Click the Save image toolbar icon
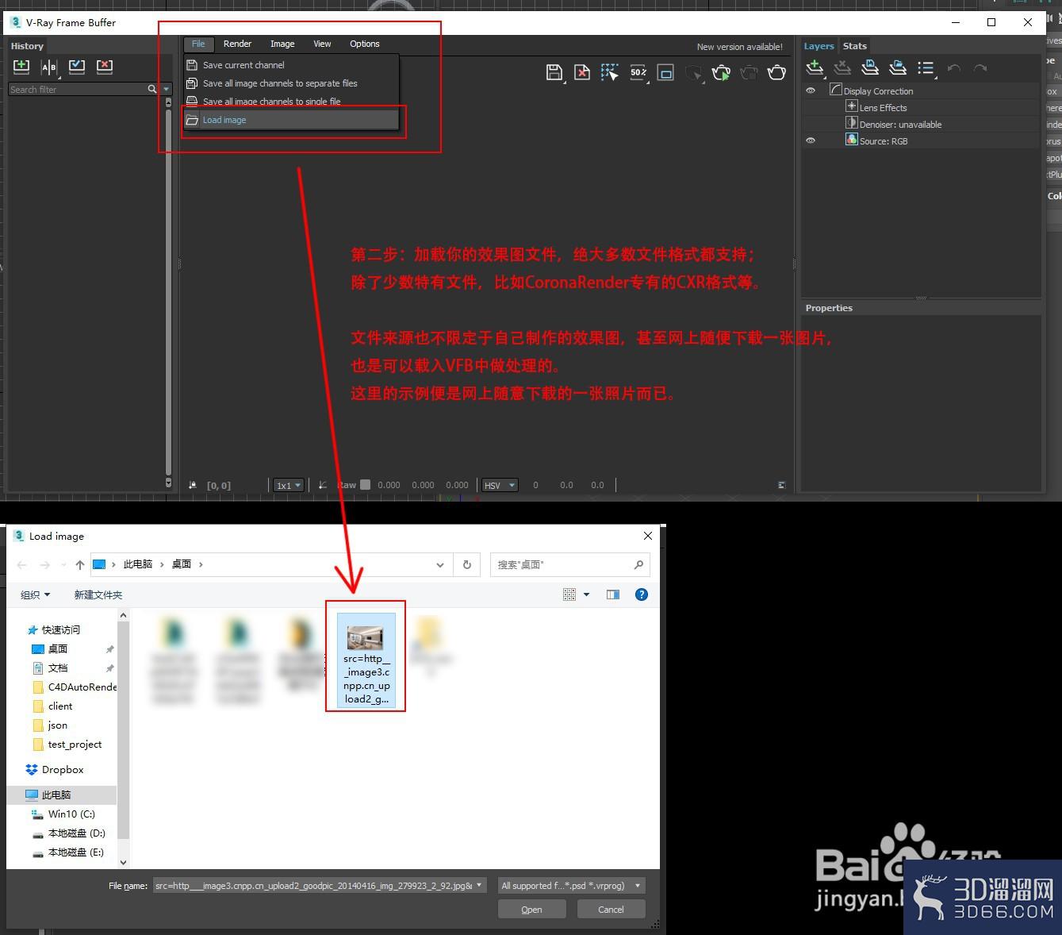This screenshot has height=935, width=1062. coord(554,73)
